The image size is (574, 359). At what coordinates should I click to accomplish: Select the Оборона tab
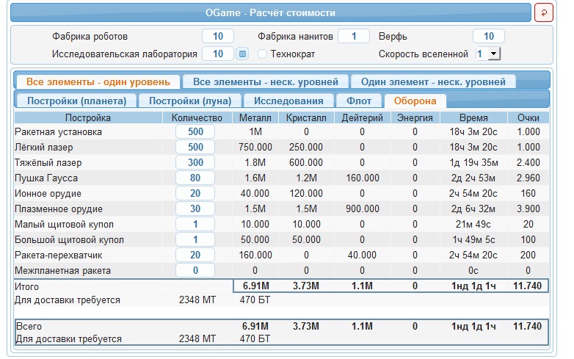tap(415, 101)
